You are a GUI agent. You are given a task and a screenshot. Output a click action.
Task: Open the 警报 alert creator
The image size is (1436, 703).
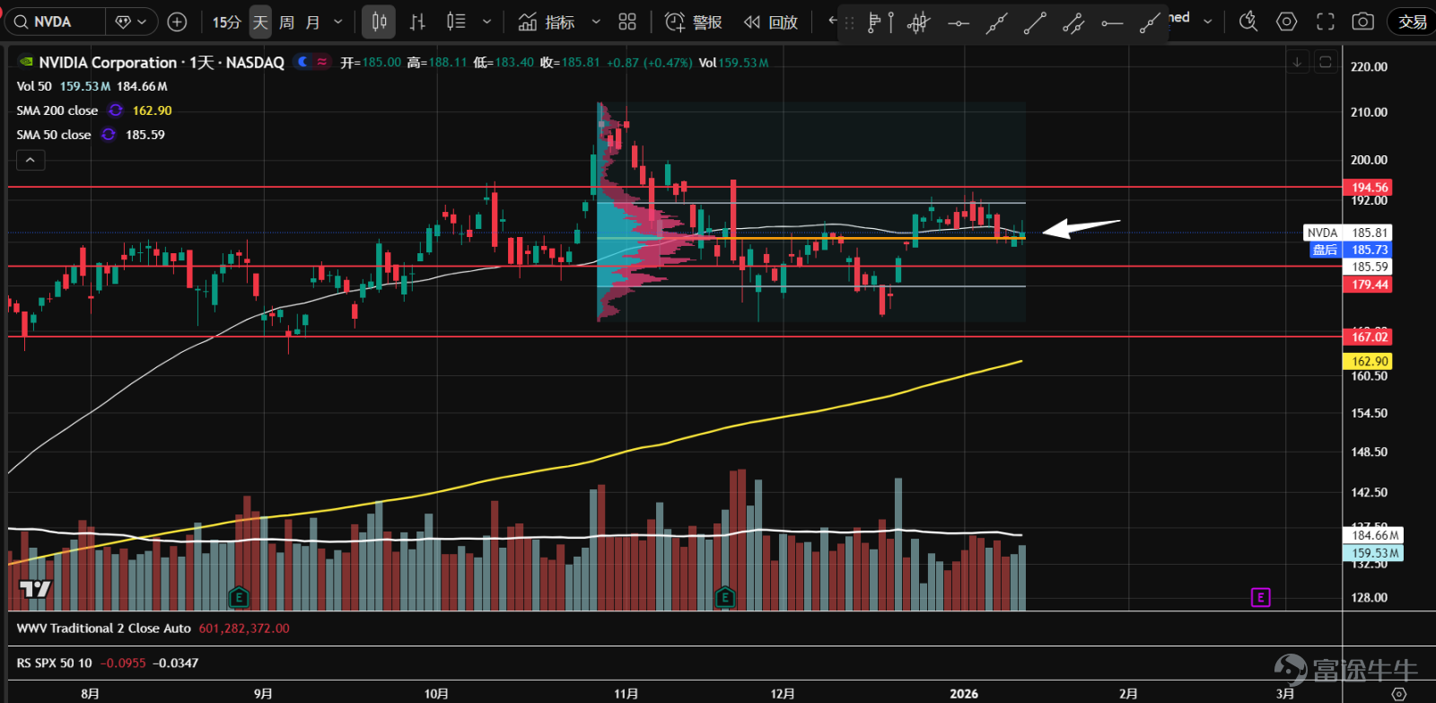pos(694,22)
